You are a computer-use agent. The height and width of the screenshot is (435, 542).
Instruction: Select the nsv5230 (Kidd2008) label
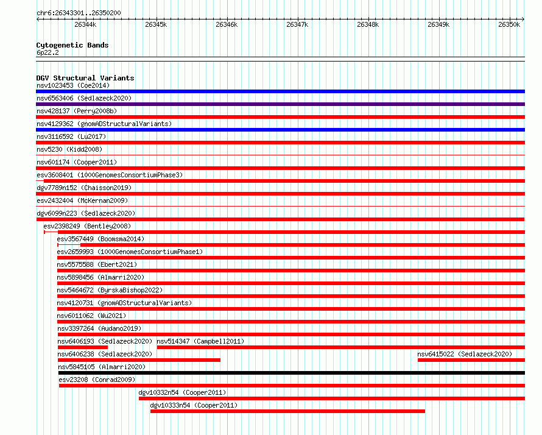point(69,149)
